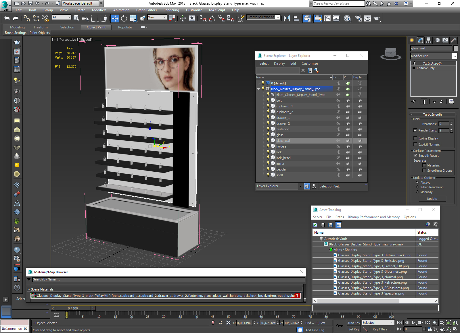The width and height of the screenshot is (460, 333).
Task: Open the Modifiers menu
Action: point(99,10)
